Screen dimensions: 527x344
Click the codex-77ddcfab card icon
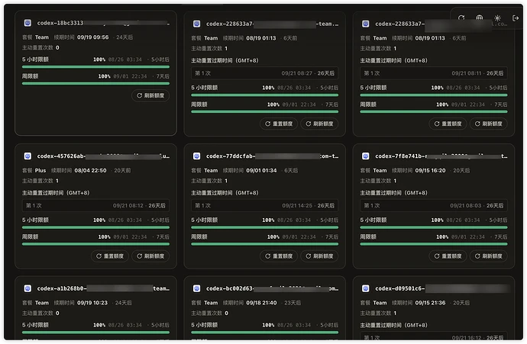click(x=197, y=156)
